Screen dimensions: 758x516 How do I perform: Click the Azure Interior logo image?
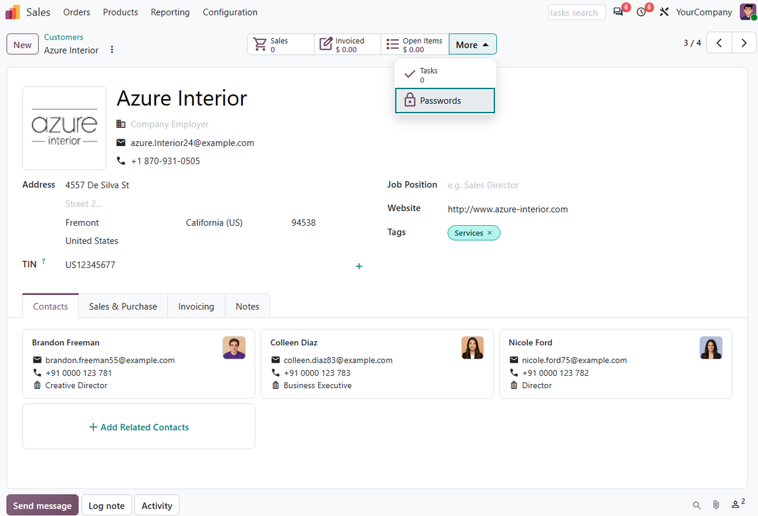tap(64, 128)
